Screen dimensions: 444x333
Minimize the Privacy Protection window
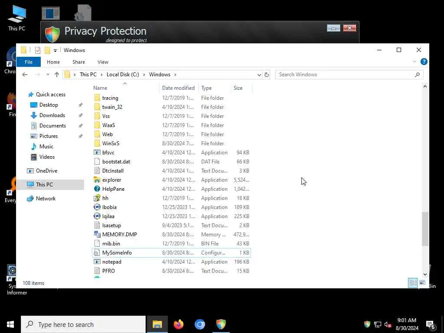click(333, 28)
